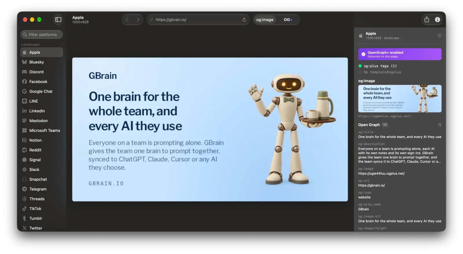463x254 pixels.
Task: Select the Reddit icon in sidebar
Action: click(x=25, y=150)
